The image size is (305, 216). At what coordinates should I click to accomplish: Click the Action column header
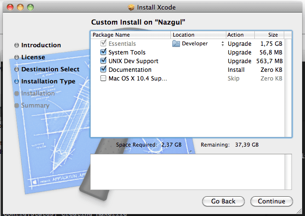pyautogui.click(x=240, y=35)
